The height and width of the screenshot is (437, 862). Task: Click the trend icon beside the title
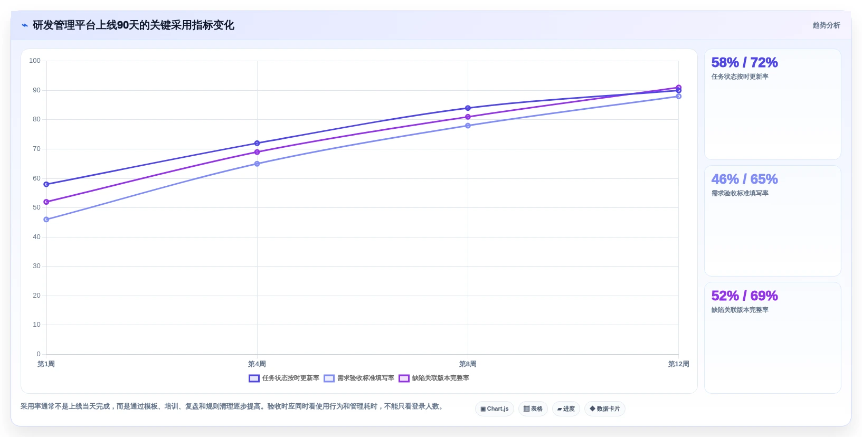(x=25, y=25)
